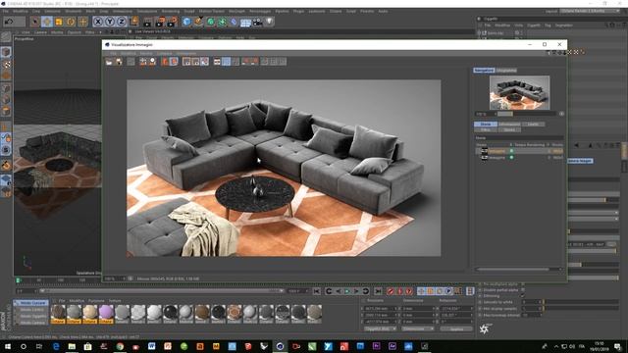The image size is (628, 353).
Task: Open the Dimension dropdown in coordinates manager
Action: click(418, 328)
